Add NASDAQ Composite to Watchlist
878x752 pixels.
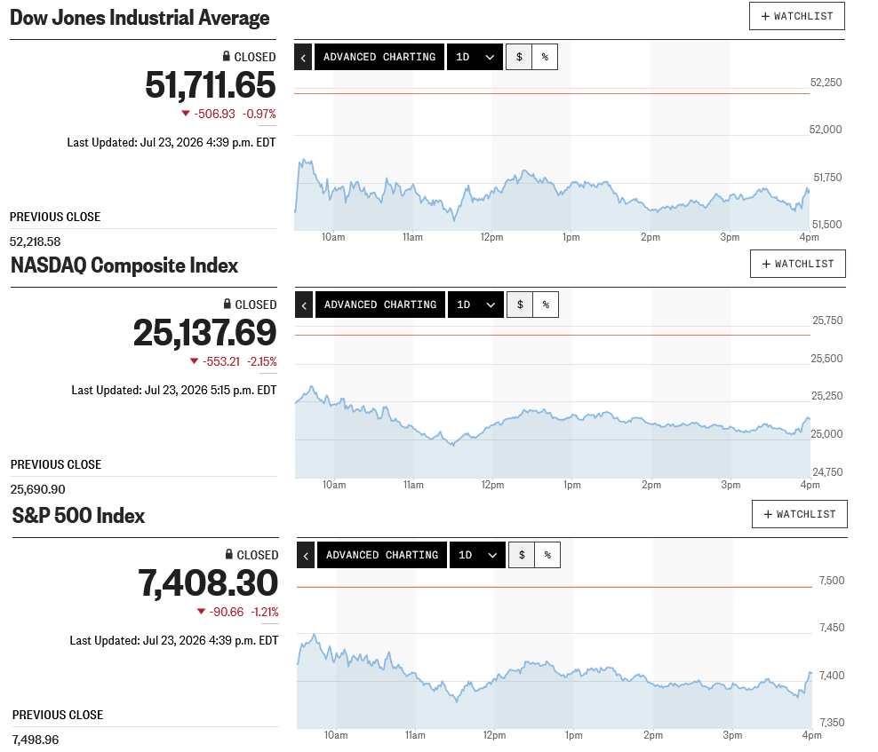click(798, 264)
